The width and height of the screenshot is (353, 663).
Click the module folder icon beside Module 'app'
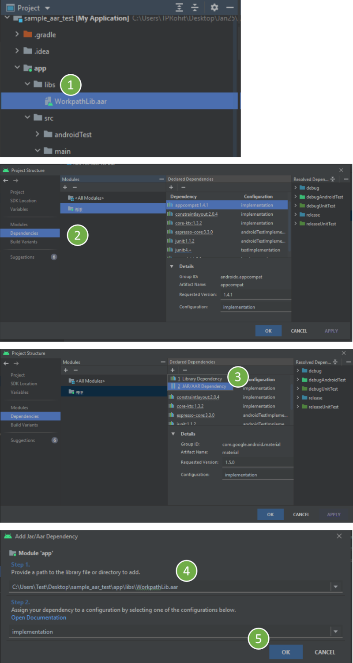coord(13,553)
